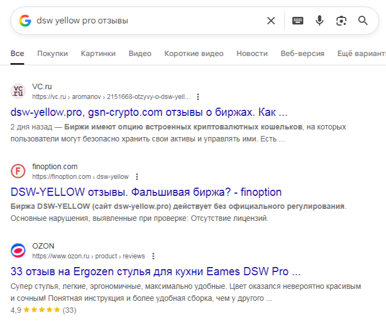
Task: Switch to the Картинки tab
Action: (98, 53)
